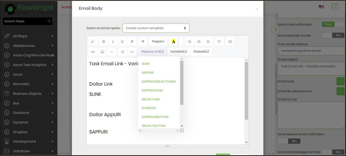Click the Database cylinder icon
This screenshot has height=156, width=346.
click(x=7, y=151)
